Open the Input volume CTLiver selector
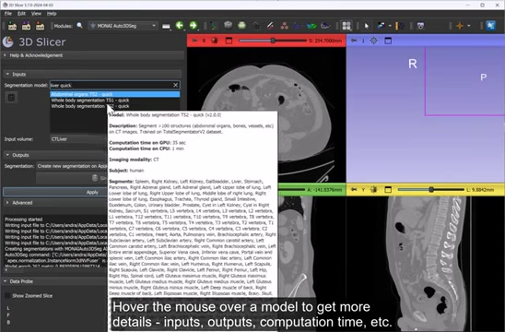 pos(79,139)
